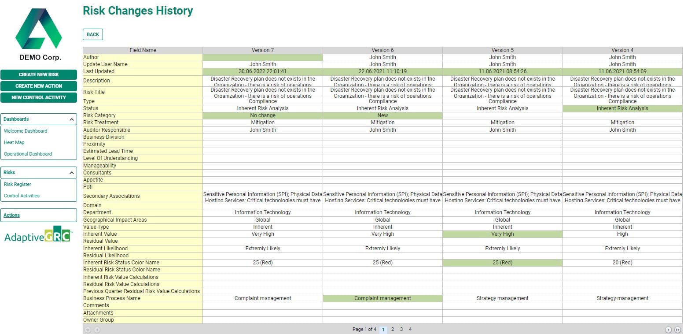The image size is (684, 334).
Task: Click the 'Last Updated' field name
Action: click(x=143, y=71)
